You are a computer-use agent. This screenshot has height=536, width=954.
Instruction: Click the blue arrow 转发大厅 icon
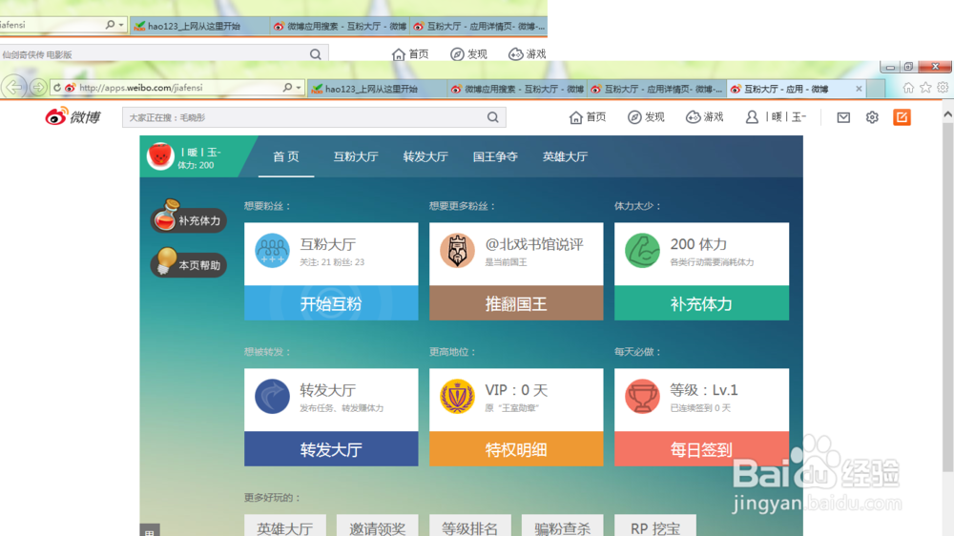click(x=272, y=396)
